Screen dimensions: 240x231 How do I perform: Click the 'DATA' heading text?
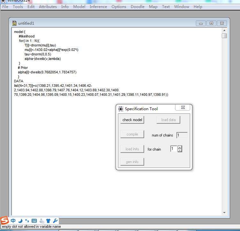pyautogui.click(x=19, y=81)
